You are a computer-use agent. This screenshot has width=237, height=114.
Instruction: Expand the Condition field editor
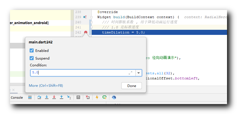pyautogui.click(x=130, y=73)
